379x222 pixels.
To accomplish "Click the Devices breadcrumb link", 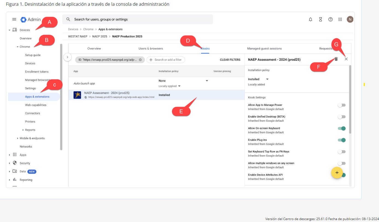I will pyautogui.click(x=73, y=29).
